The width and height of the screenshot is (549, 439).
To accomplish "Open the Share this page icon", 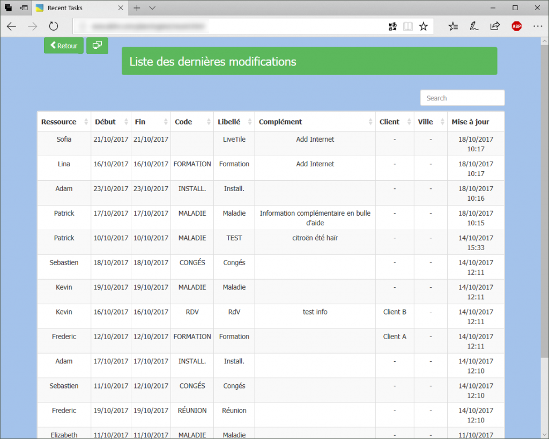I will coord(494,26).
